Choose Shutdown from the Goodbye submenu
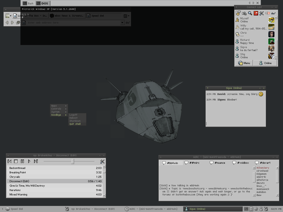Image resolution: width=283 pixels, height=212 pixels. 77,121
